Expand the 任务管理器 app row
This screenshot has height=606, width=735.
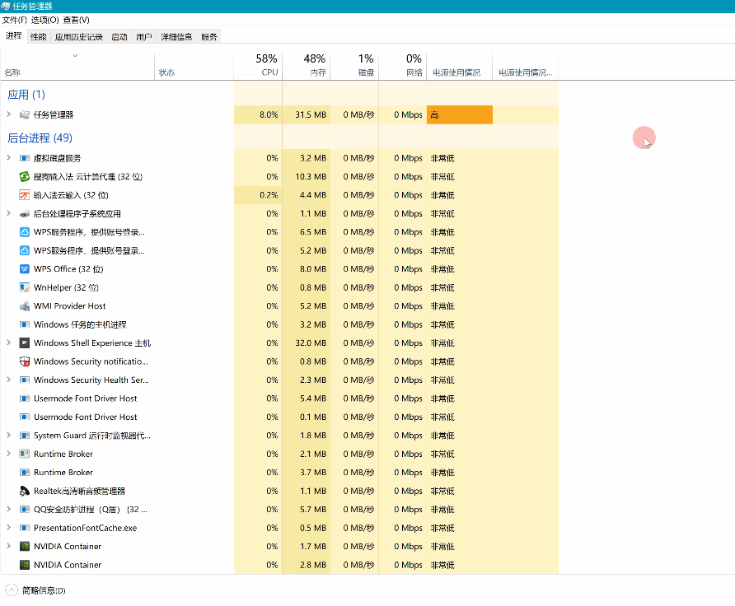pyautogui.click(x=8, y=114)
